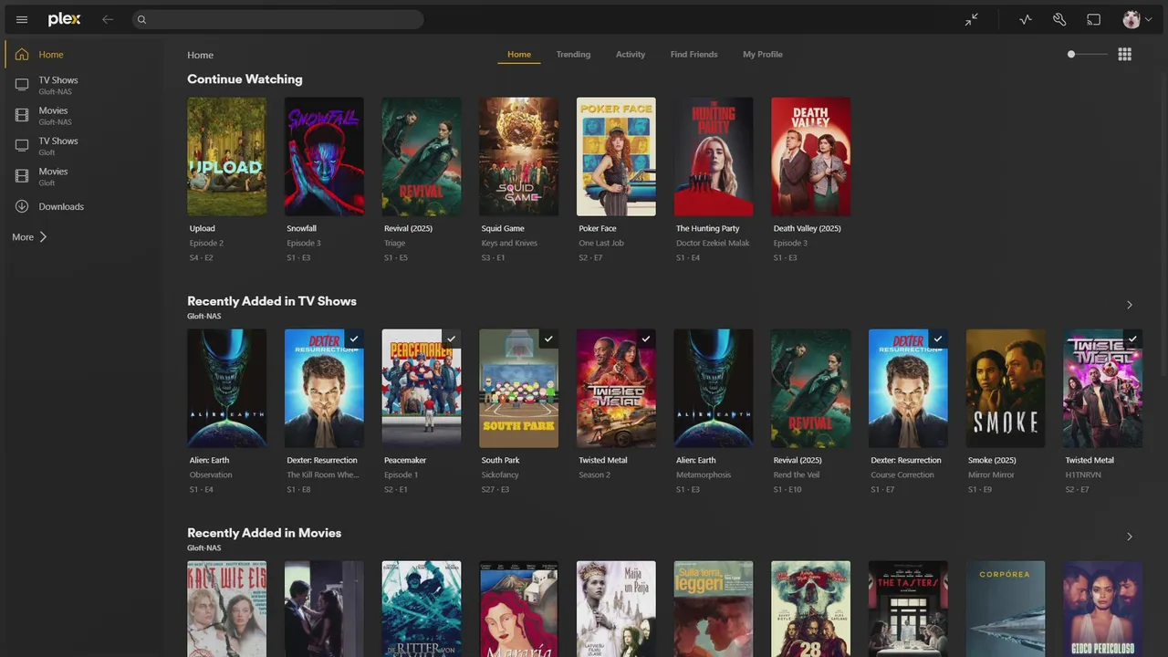Go back with the arrow icon
Image resolution: width=1168 pixels, height=657 pixels.
tap(108, 19)
